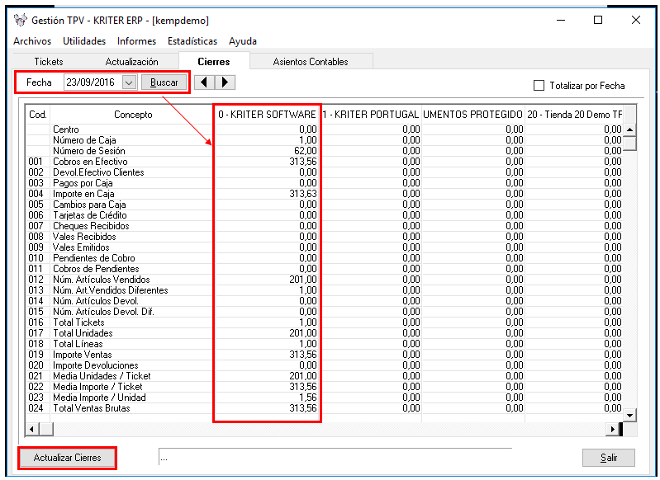This screenshot has height=480, width=660.
Task: Select the Total Líneas row
Action: pyautogui.click(x=324, y=343)
